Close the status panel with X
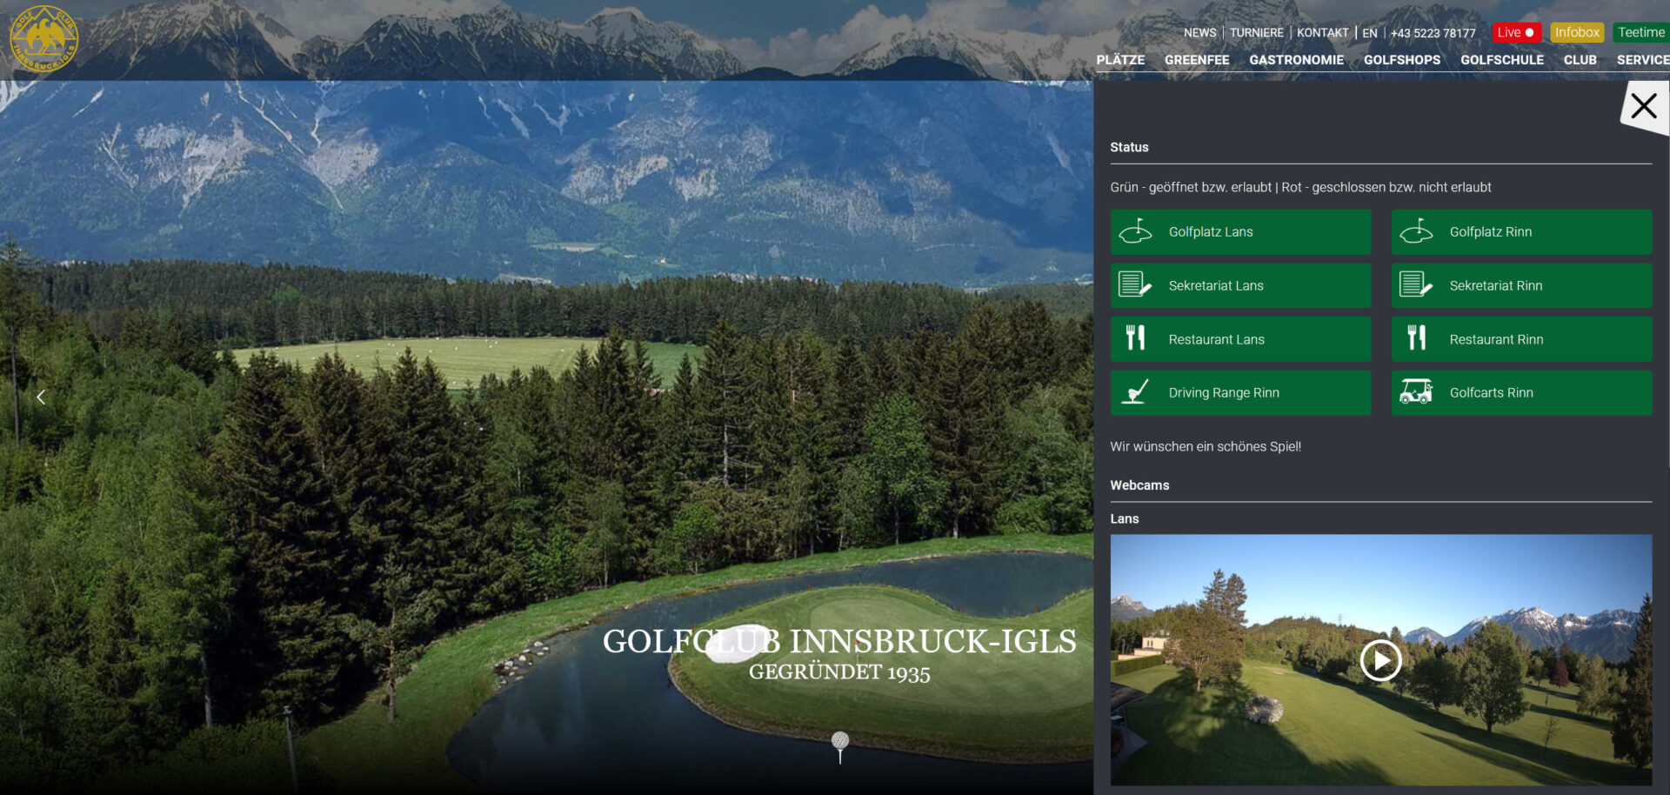Image resolution: width=1670 pixels, height=795 pixels. (1644, 106)
